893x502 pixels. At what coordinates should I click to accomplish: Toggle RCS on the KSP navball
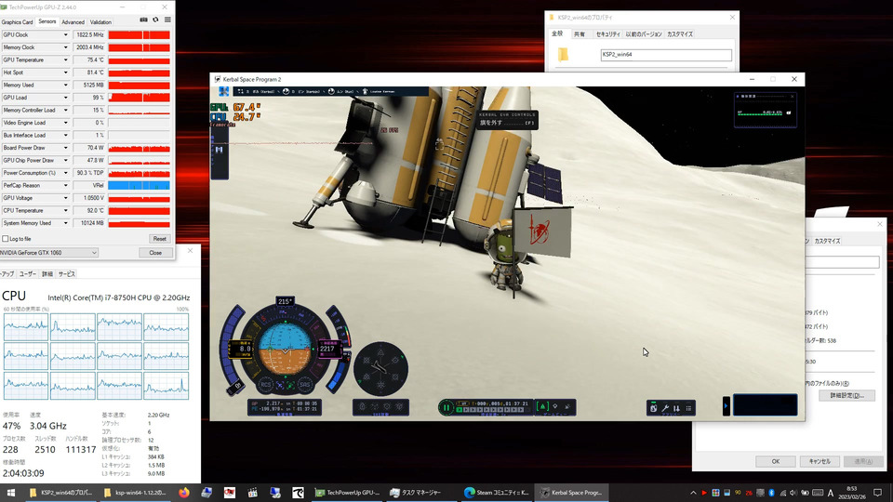[x=266, y=385]
